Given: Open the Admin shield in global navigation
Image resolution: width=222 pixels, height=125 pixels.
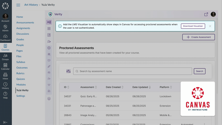Looking at the screenshot, I should pyautogui.click(x=5, y=28).
